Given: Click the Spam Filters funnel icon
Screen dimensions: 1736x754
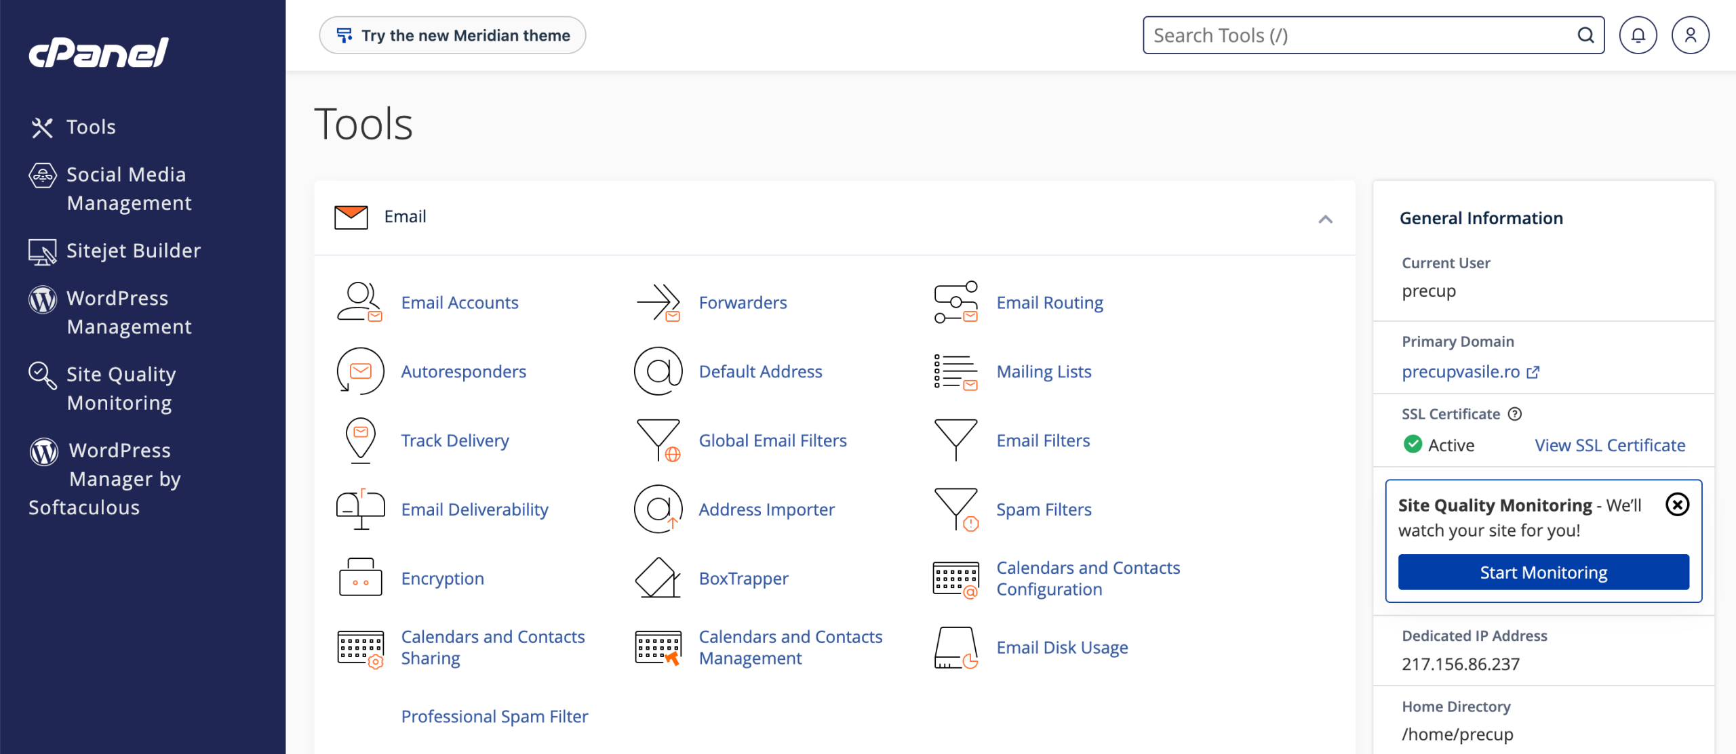Looking at the screenshot, I should tap(955, 509).
